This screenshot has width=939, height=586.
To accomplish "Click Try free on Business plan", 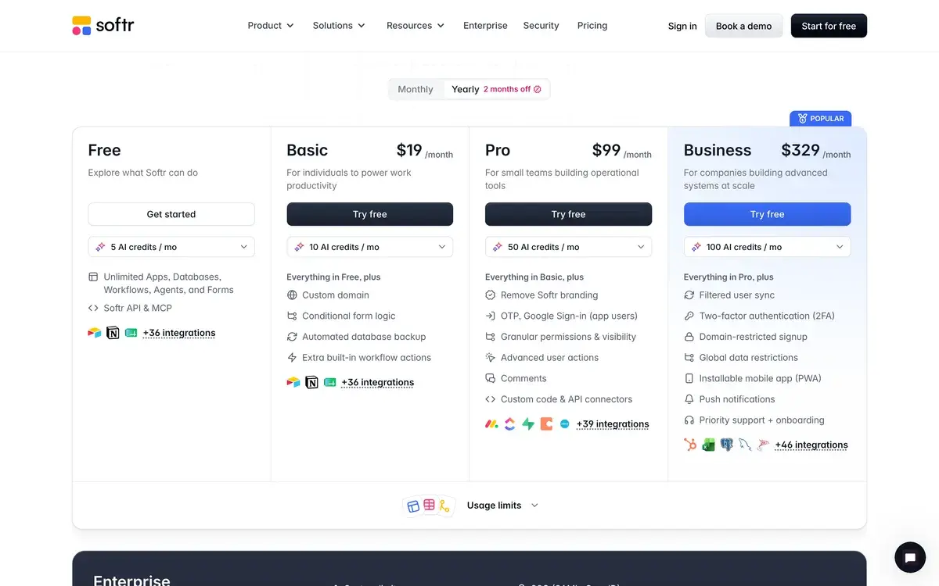I will [x=767, y=214].
